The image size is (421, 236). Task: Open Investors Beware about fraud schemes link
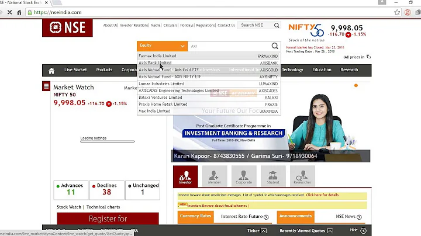tap(217, 206)
